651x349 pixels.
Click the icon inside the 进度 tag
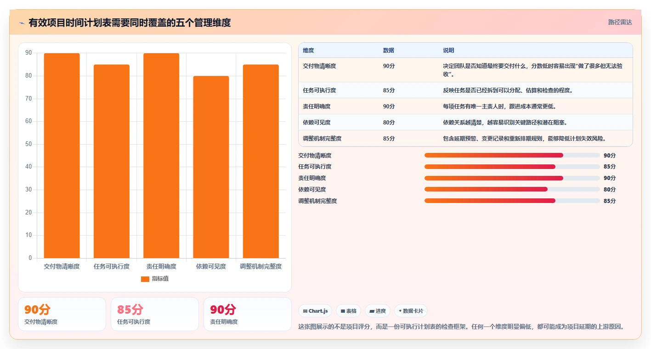(372, 311)
